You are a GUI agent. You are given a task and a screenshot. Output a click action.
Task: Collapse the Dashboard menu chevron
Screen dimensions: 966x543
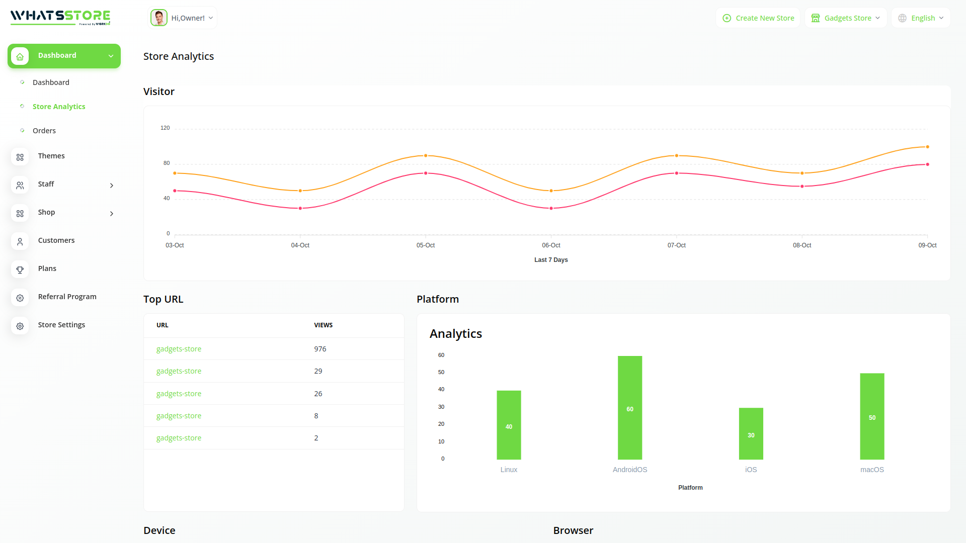tap(111, 56)
